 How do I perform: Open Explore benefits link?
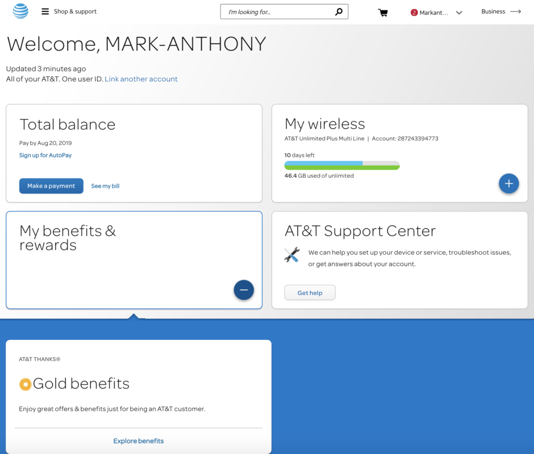[x=138, y=441]
